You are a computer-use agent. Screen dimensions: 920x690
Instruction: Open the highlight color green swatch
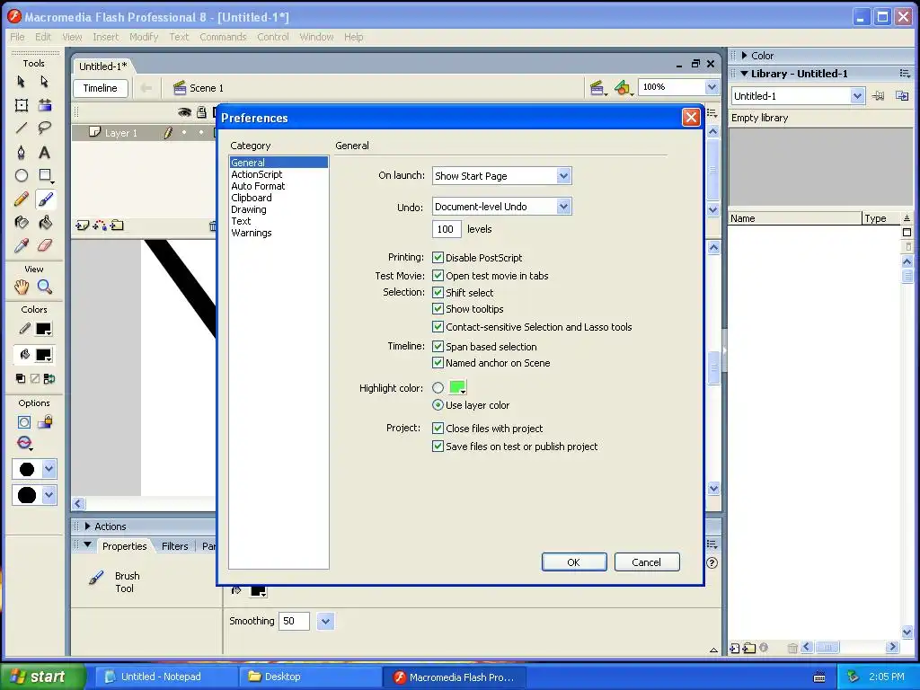click(x=457, y=387)
